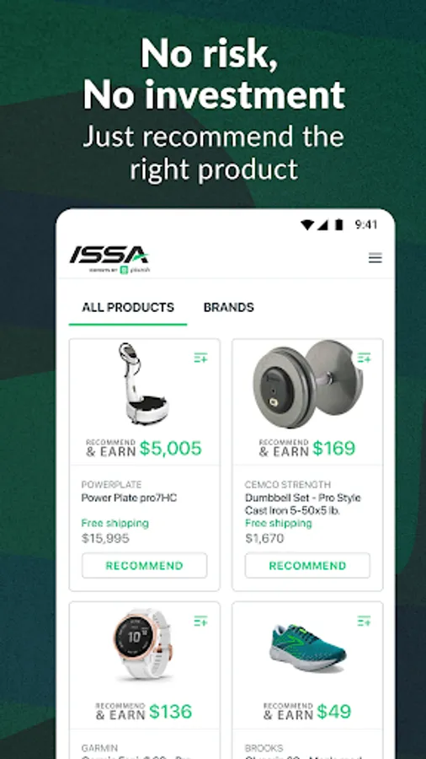Tap the Wi-Fi status icon
The image size is (426, 759).
306,224
